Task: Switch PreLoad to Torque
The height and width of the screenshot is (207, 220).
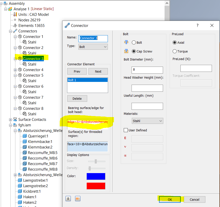Action: click(174, 51)
